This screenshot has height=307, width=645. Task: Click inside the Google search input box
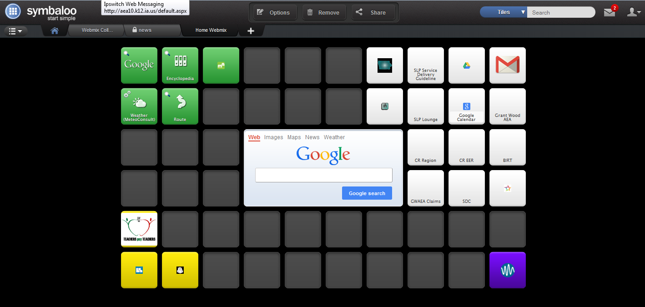323,175
